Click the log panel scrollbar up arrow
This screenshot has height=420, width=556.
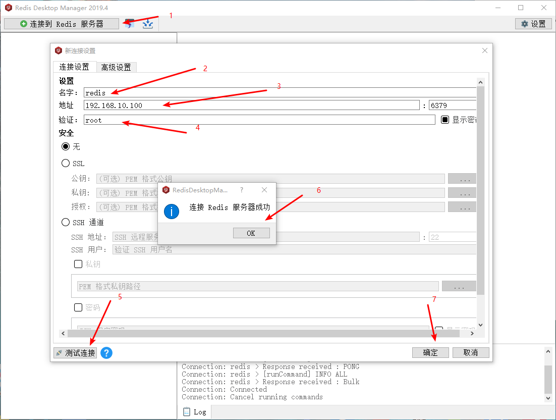tap(548, 351)
